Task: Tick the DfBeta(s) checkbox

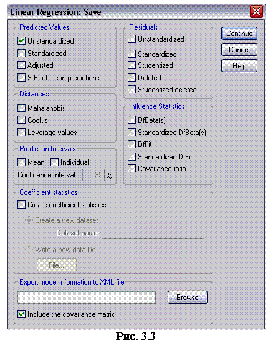Action: tap(132, 120)
